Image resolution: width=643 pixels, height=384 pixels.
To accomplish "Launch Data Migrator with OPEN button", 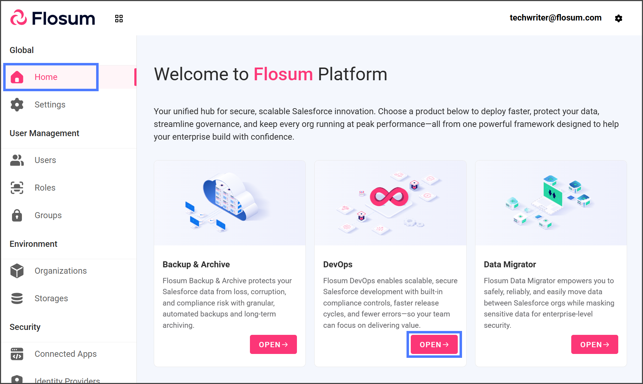I will [595, 344].
